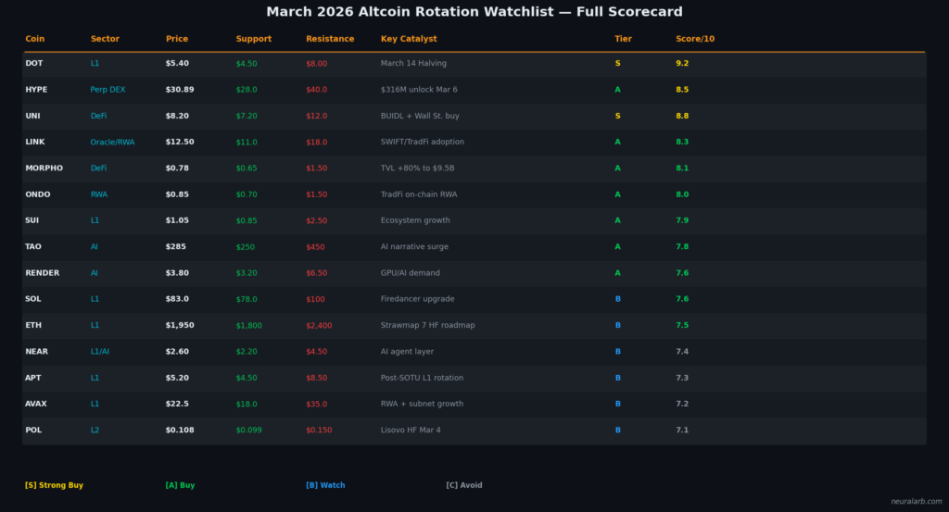Click the [A] Buy legend
Image resolution: width=949 pixels, height=512 pixels.
pyautogui.click(x=180, y=485)
